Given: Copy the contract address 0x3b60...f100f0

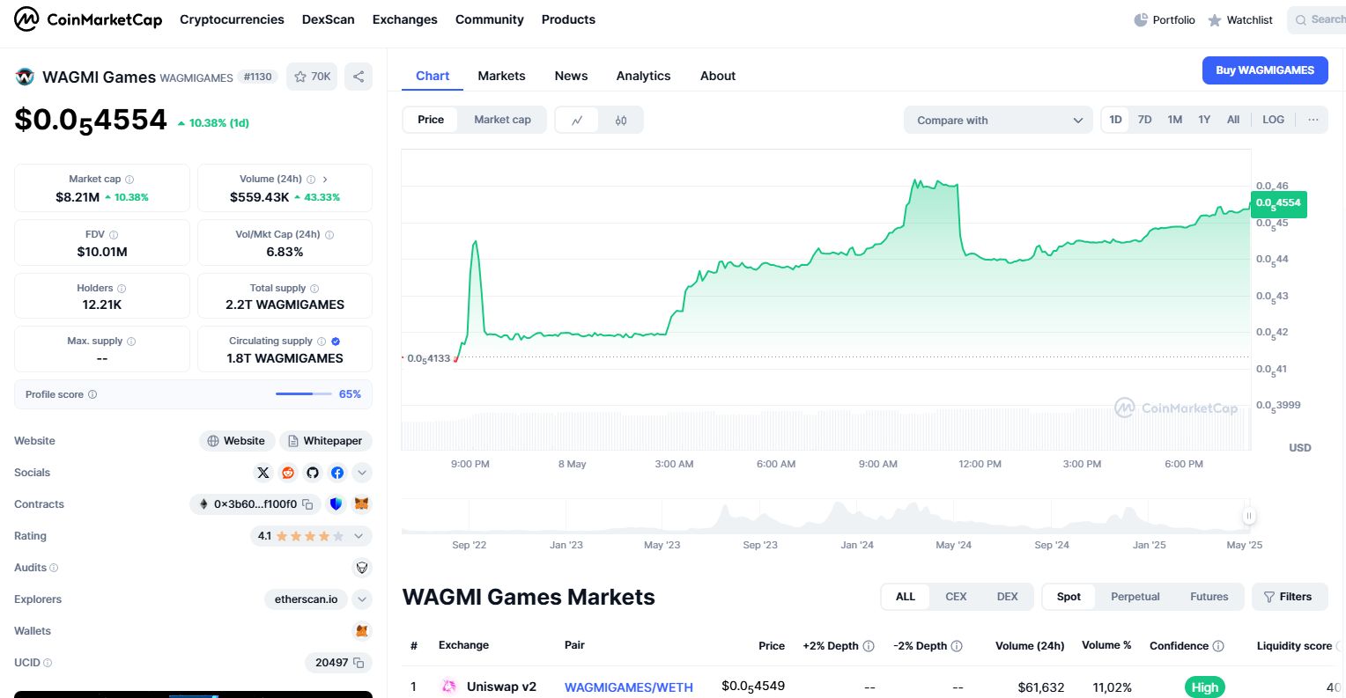Looking at the screenshot, I should [x=307, y=504].
